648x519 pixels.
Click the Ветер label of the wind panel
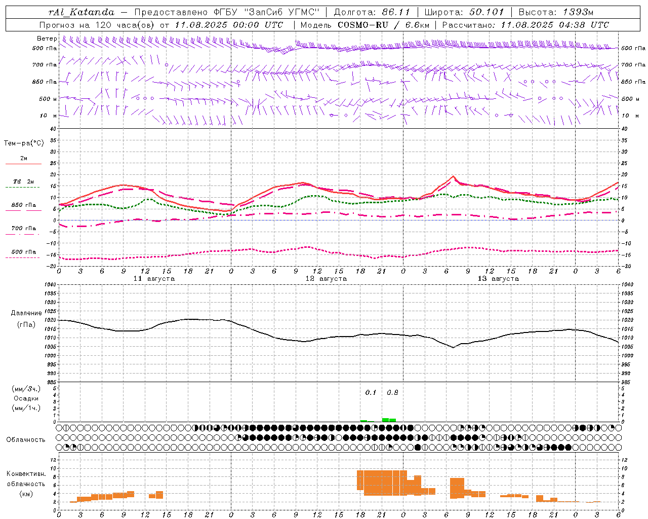[47, 39]
